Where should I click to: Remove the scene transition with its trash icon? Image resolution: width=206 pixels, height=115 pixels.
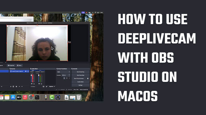[67, 78]
